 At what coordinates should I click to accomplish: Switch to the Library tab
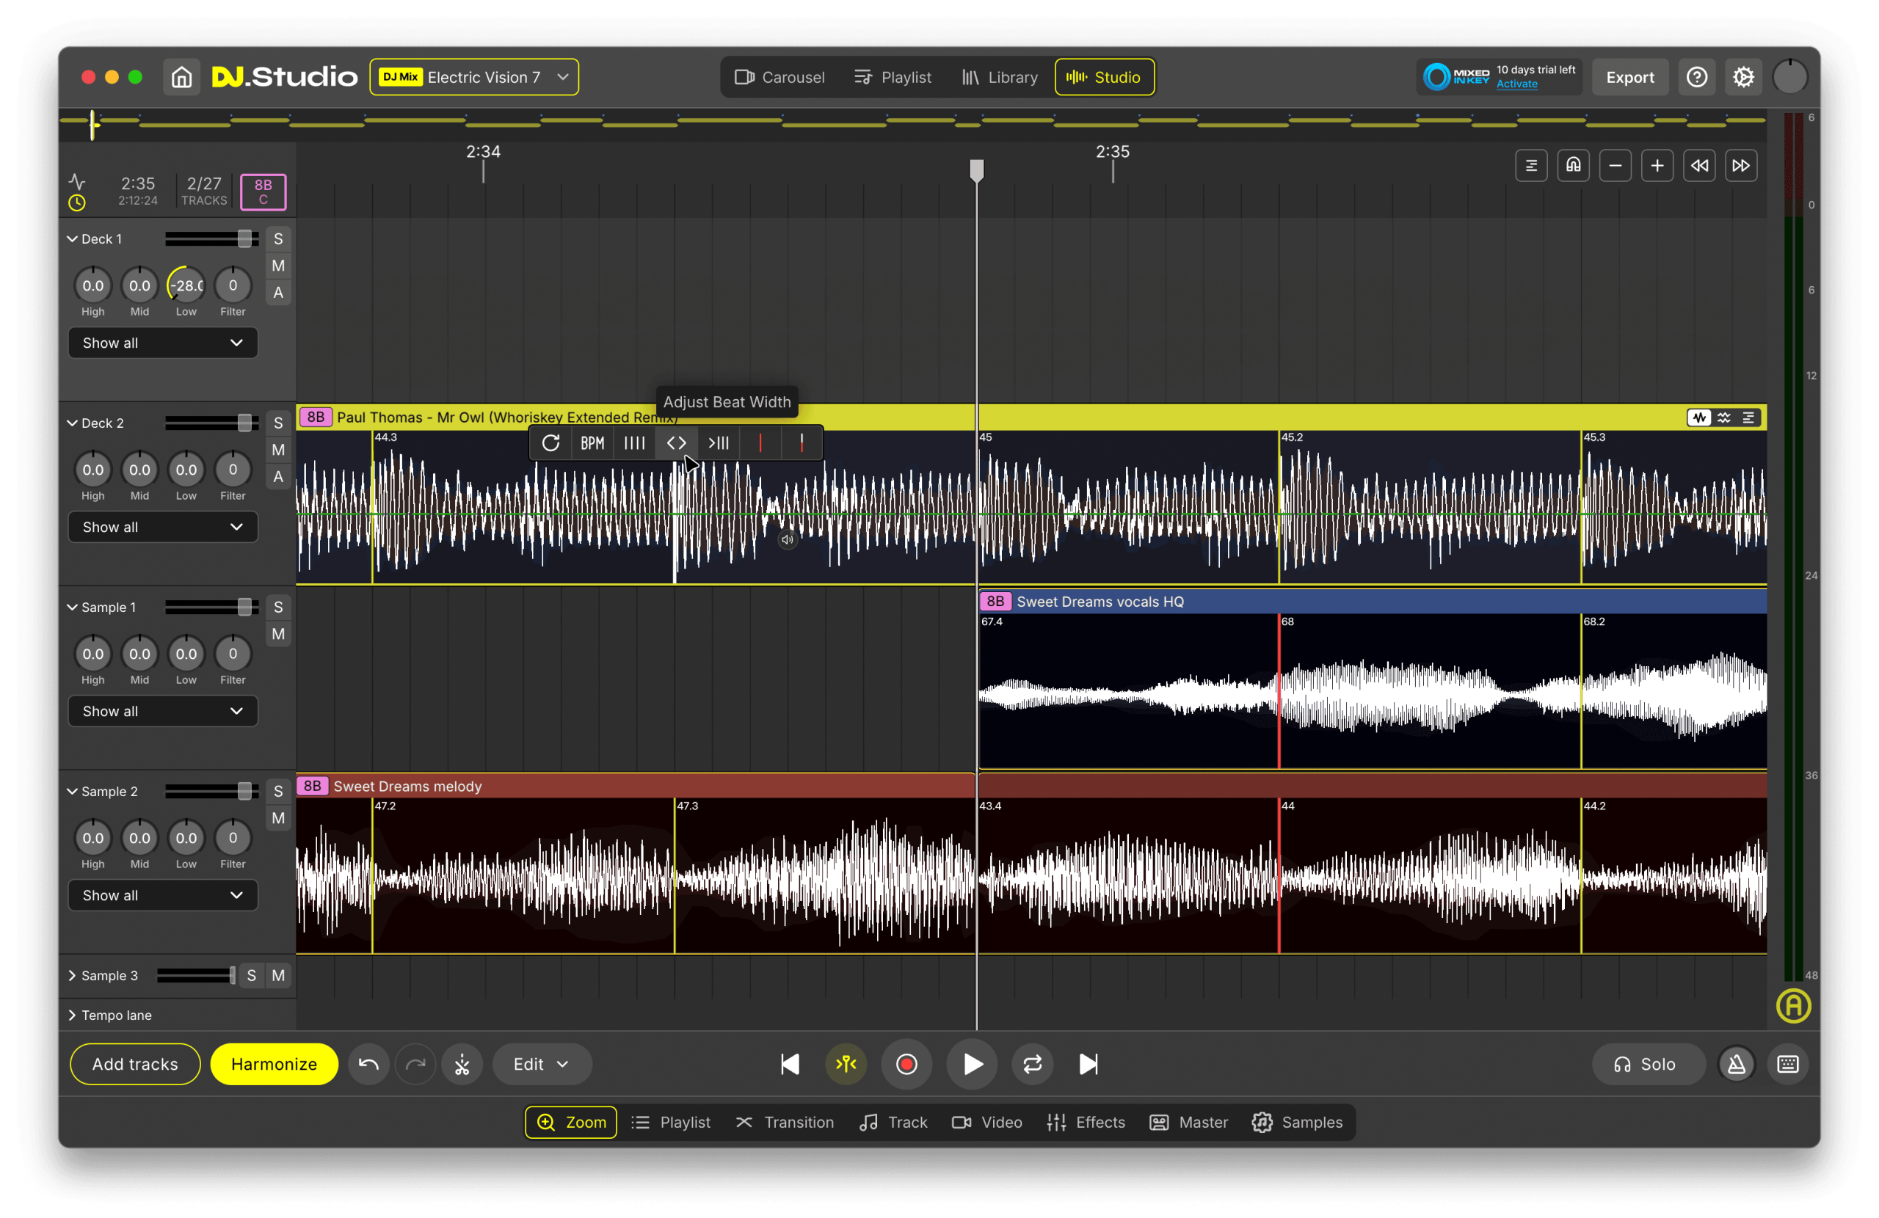pyautogui.click(x=1000, y=77)
